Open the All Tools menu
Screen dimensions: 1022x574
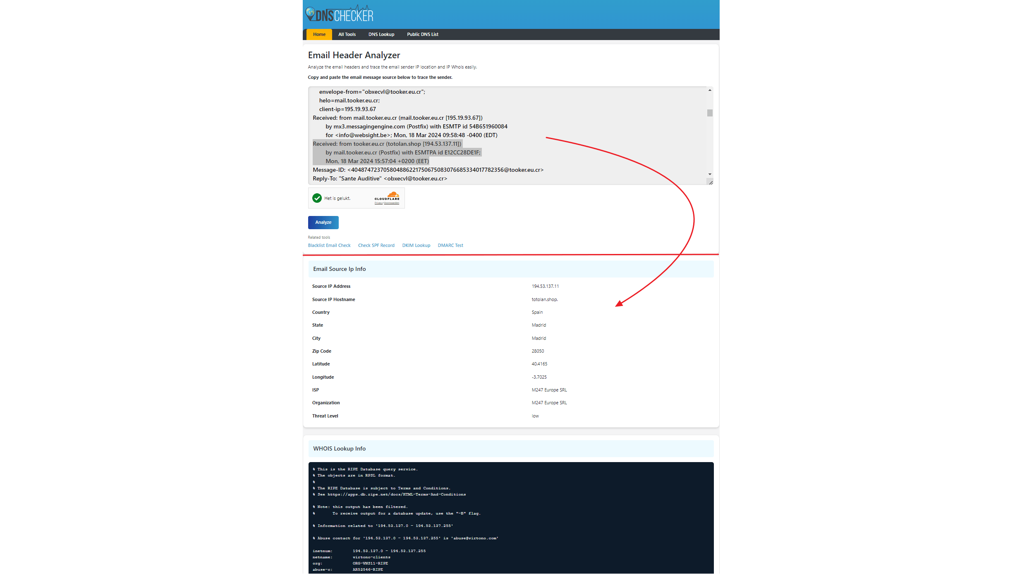pos(347,34)
